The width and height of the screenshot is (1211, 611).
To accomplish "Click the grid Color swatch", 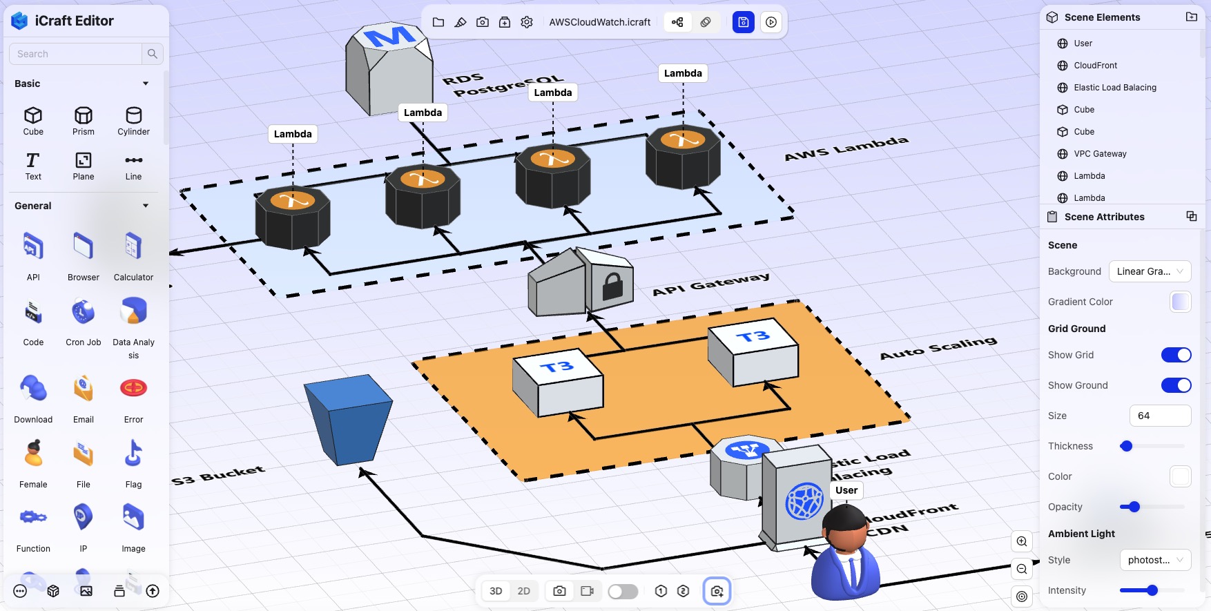I will tap(1181, 476).
